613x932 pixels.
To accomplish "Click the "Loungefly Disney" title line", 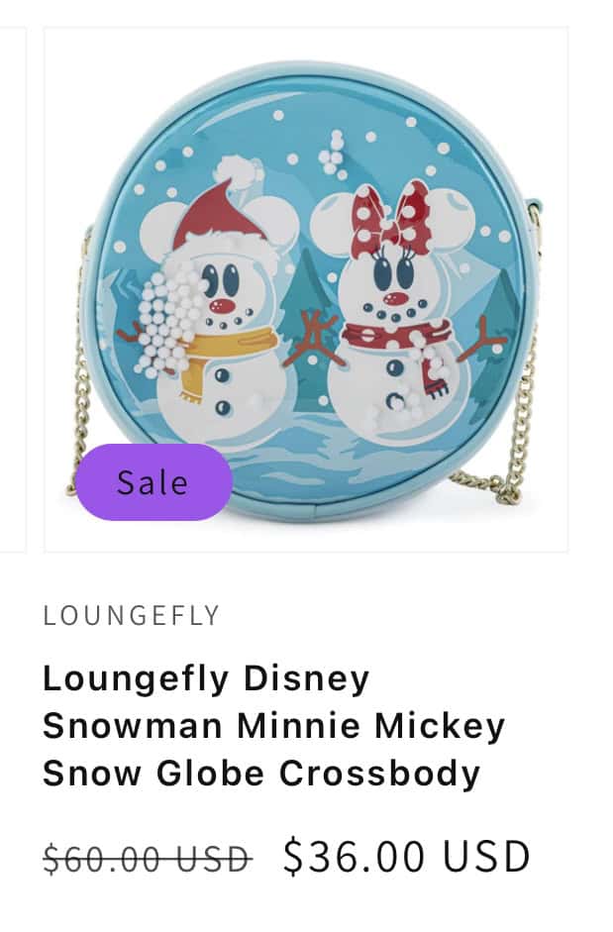I will pyautogui.click(x=206, y=678).
